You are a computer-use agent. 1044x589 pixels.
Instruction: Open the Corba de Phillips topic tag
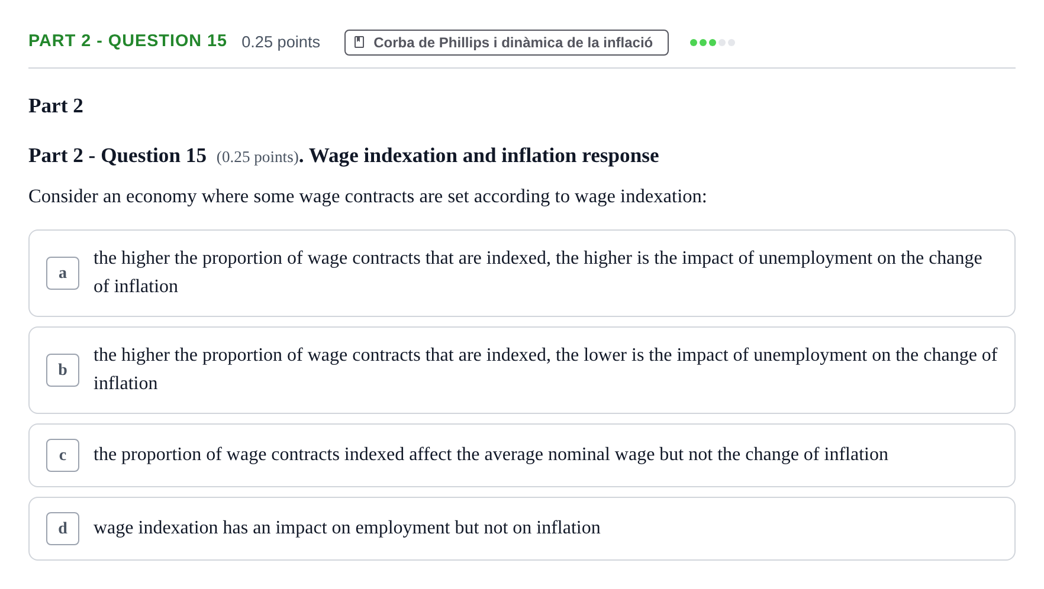[507, 43]
